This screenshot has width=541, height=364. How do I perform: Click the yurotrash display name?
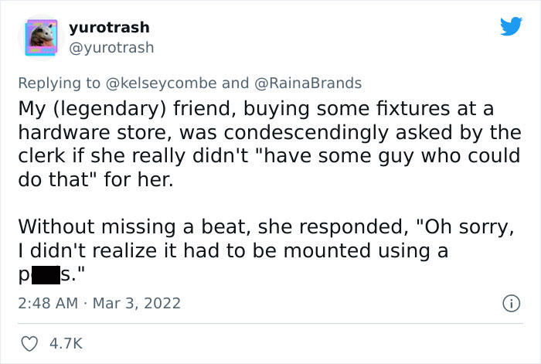pos(109,28)
